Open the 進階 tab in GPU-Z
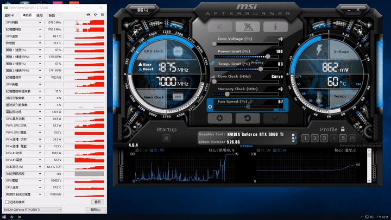The width and height of the screenshot is (391, 220). click(40, 15)
